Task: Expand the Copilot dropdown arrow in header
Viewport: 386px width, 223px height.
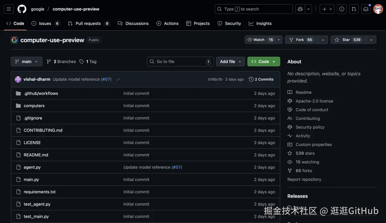Action: point(308,9)
